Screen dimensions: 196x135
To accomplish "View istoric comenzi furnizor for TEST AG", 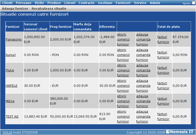I will (x=123, y=117).
